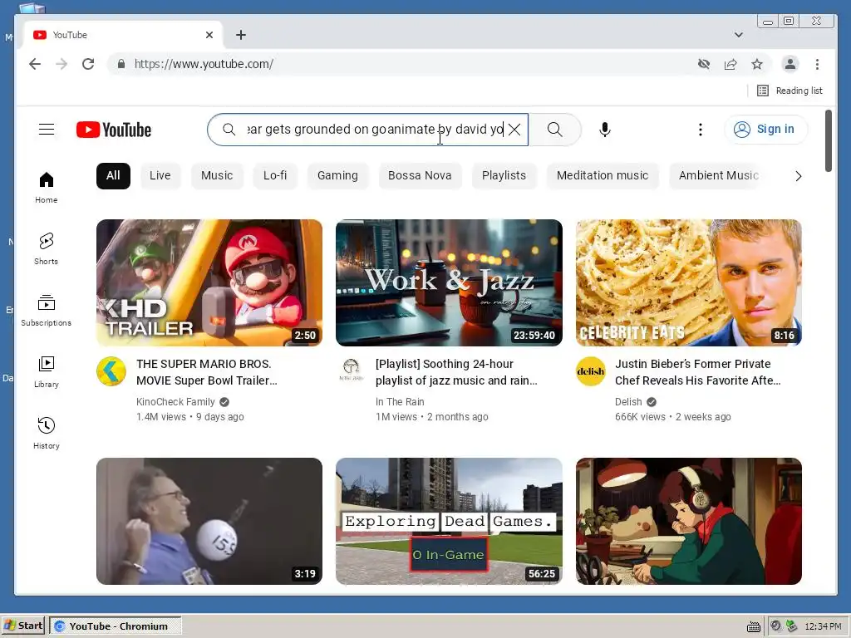Click the lock site-info icon
The height and width of the screenshot is (638, 851).
[121, 64]
